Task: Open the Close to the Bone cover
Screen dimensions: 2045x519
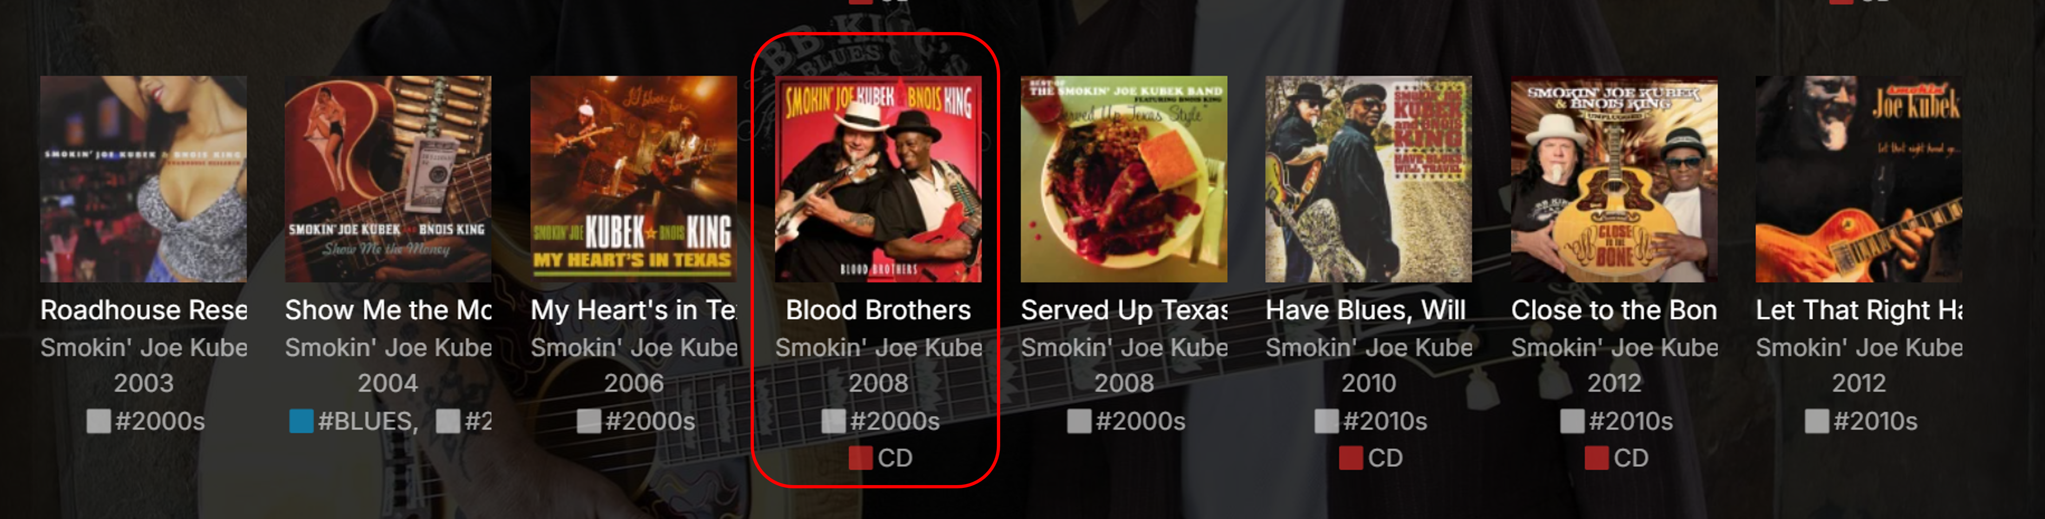Action: (x=1614, y=178)
